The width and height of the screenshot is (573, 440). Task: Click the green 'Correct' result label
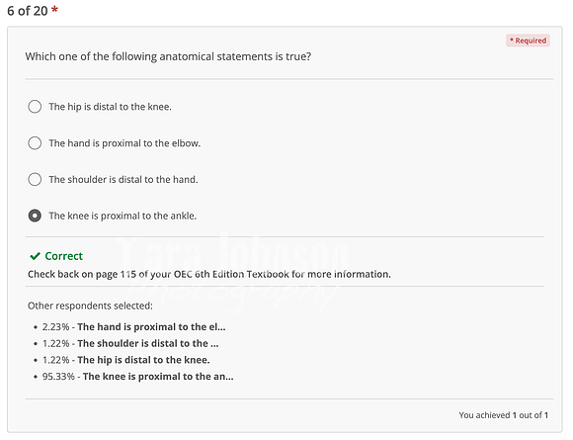[x=64, y=256]
